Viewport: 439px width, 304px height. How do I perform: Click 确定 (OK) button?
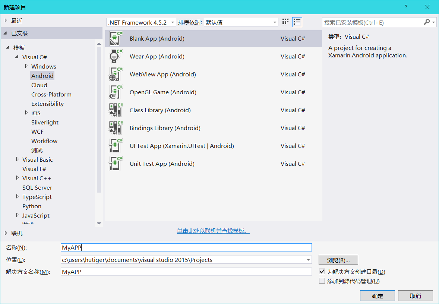pos(378,295)
